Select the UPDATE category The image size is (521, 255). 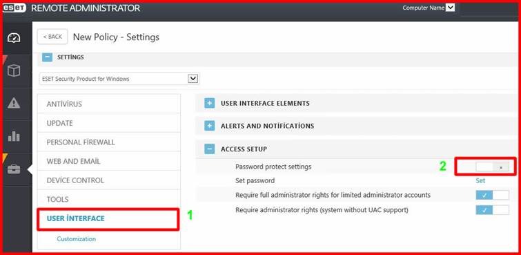click(109, 123)
